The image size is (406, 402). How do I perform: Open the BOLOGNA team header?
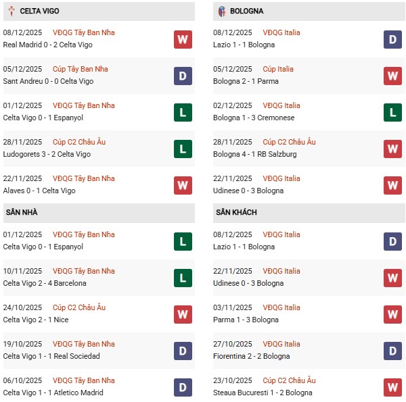pos(246,11)
